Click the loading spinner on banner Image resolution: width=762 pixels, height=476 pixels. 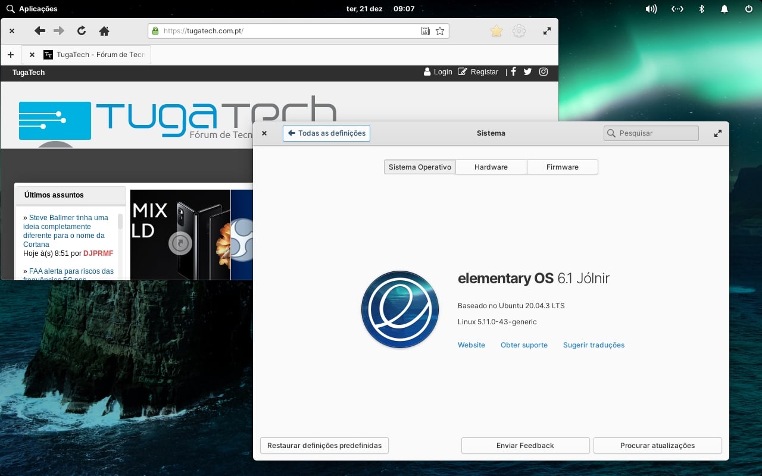click(180, 243)
